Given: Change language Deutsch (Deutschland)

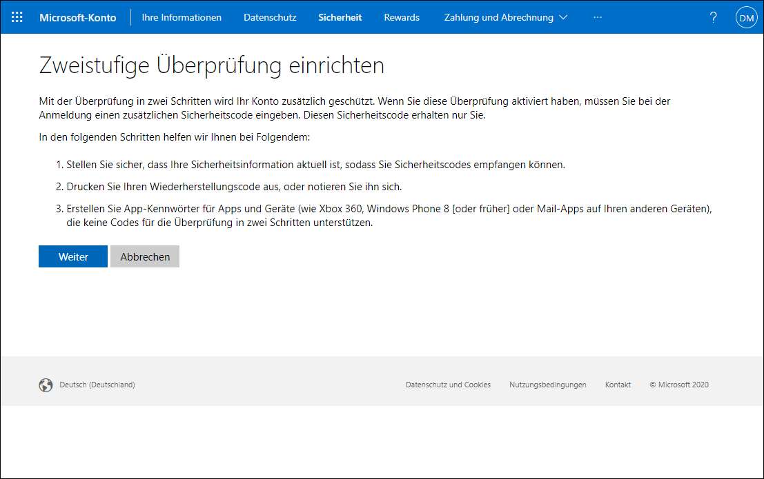Looking at the screenshot, I should click(x=97, y=385).
